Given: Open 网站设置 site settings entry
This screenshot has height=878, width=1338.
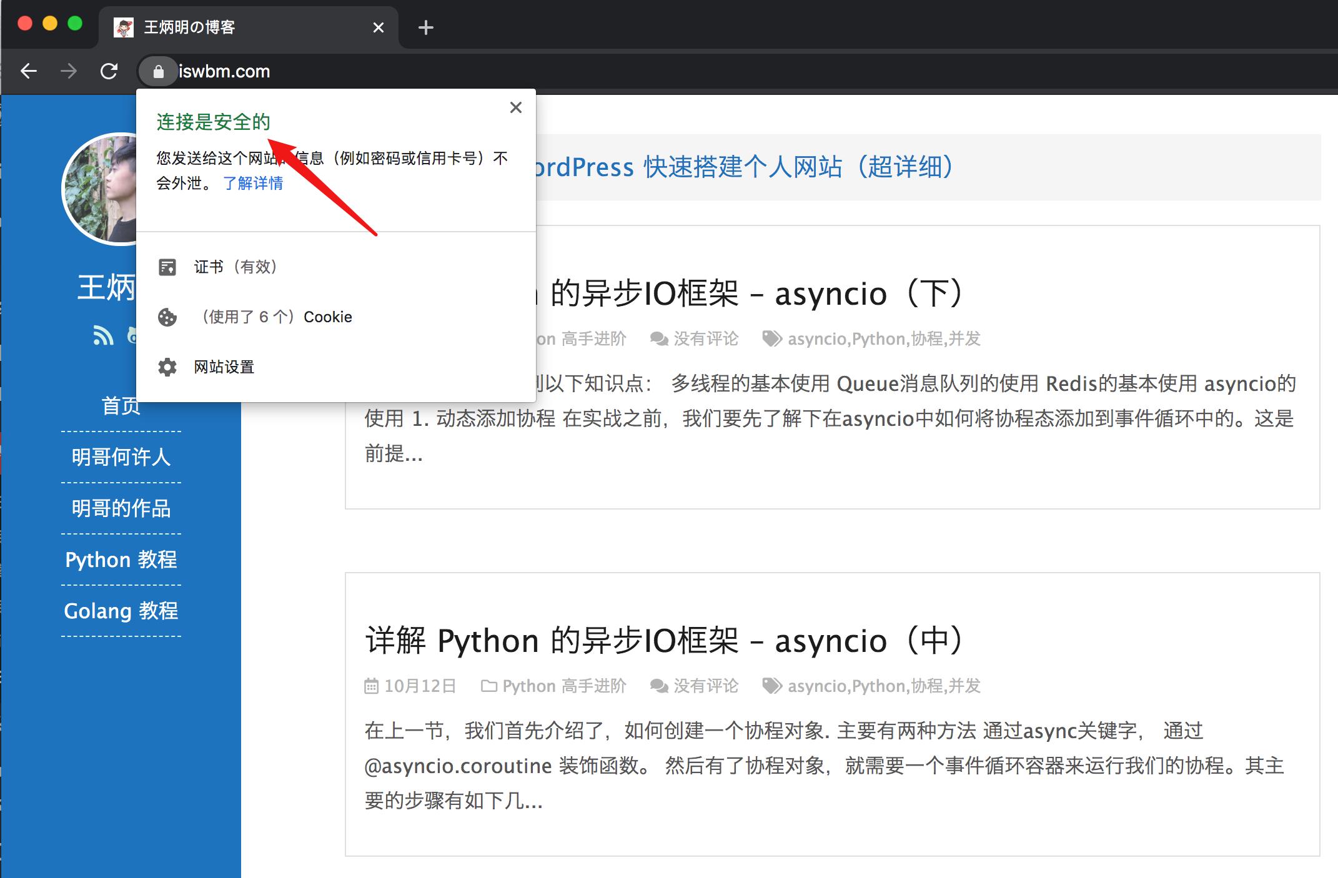Looking at the screenshot, I should click(x=224, y=367).
